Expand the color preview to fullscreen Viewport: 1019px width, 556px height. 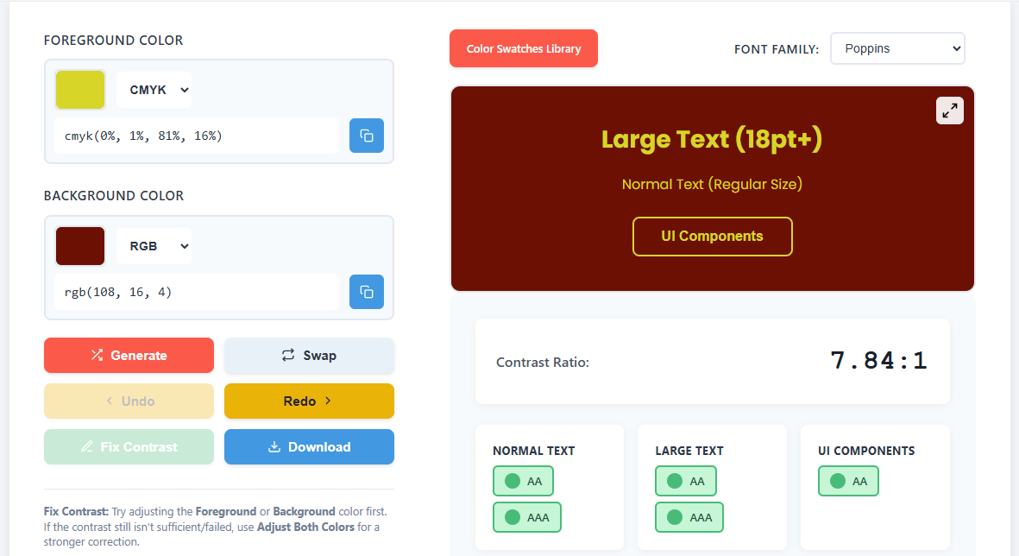tap(949, 111)
